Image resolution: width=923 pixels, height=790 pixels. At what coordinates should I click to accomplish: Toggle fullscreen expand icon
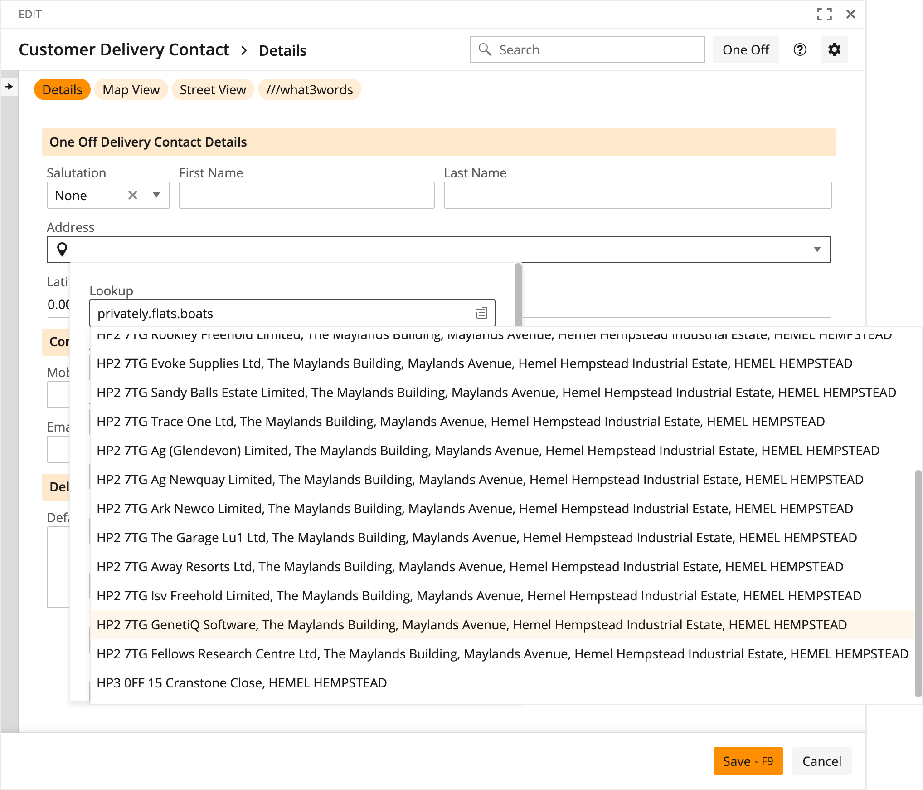[x=824, y=14]
